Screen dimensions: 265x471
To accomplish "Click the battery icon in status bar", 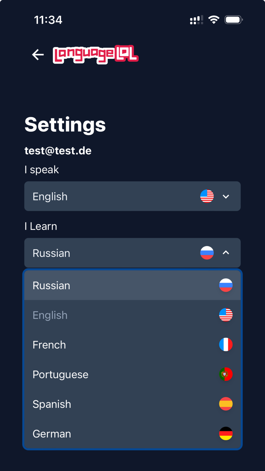I will [233, 20].
